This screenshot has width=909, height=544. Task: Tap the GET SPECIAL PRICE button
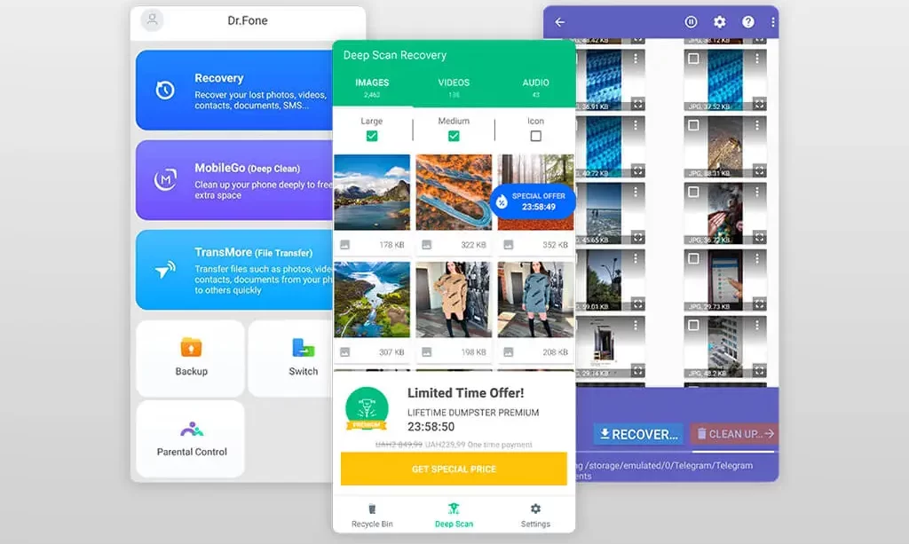[454, 469]
